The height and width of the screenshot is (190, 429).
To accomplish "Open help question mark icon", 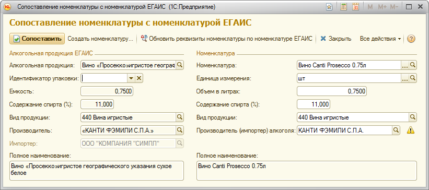I will tap(410, 39).
